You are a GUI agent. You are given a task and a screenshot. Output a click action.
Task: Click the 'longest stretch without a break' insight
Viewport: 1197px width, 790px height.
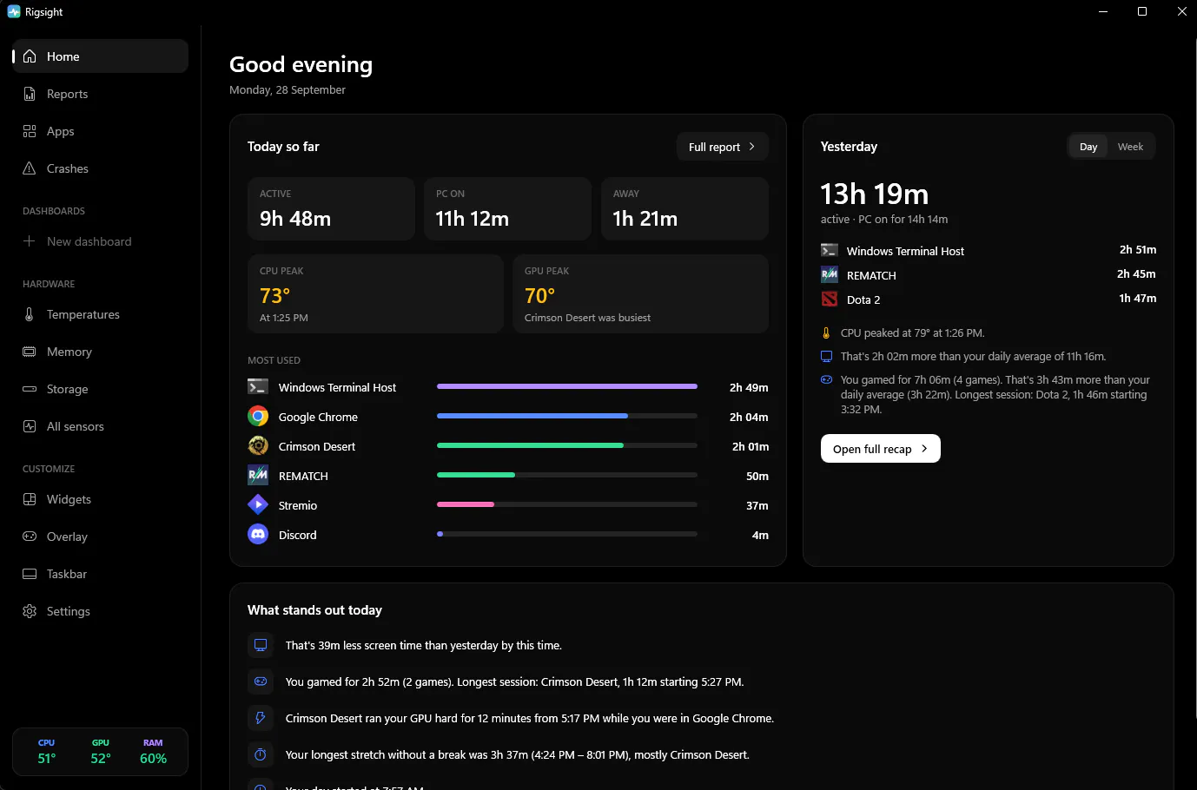click(x=518, y=755)
